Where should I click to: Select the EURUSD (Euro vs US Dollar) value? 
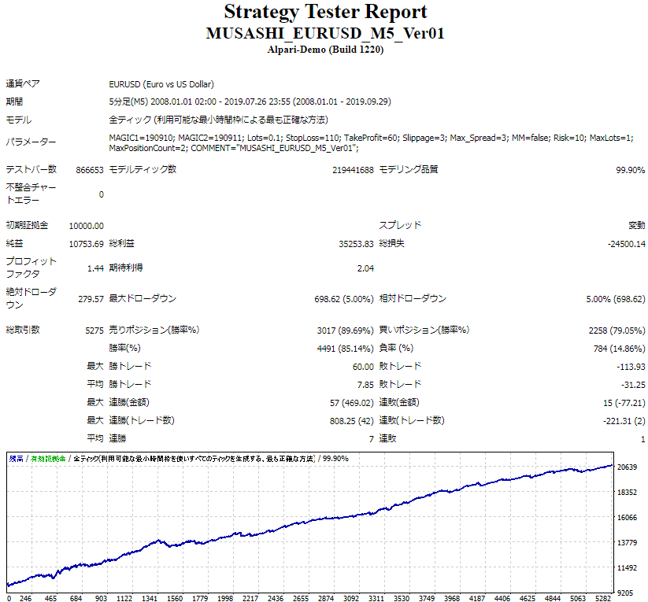(161, 84)
